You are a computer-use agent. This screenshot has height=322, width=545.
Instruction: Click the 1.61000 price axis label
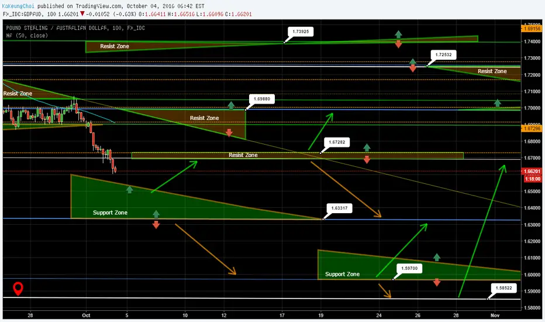click(x=532, y=258)
